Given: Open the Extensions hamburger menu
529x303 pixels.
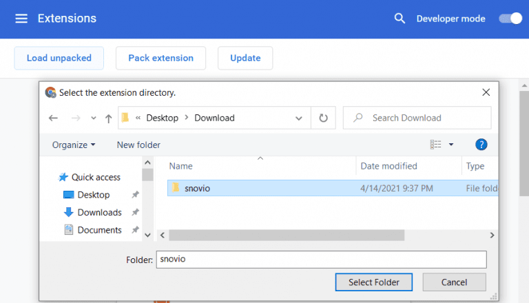Looking at the screenshot, I should coord(21,19).
